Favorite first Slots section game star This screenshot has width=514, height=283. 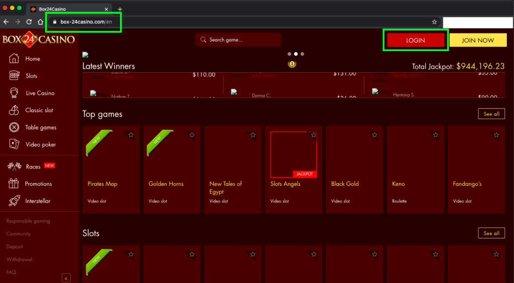click(131, 254)
